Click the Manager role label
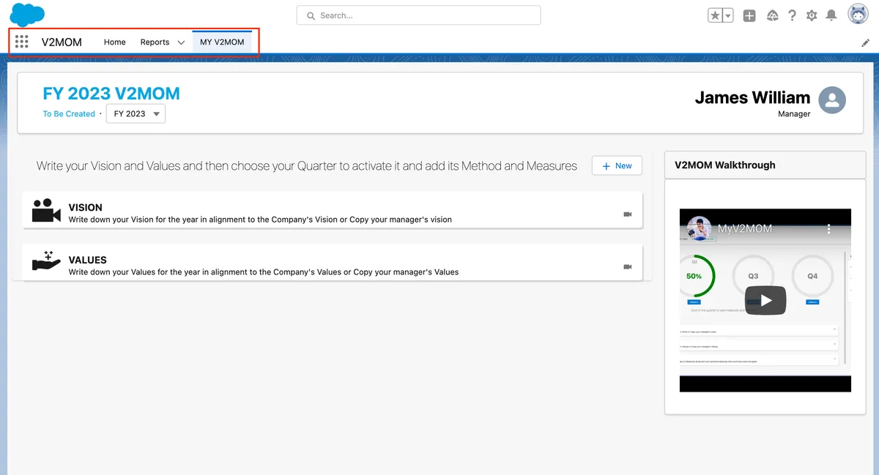 click(794, 113)
